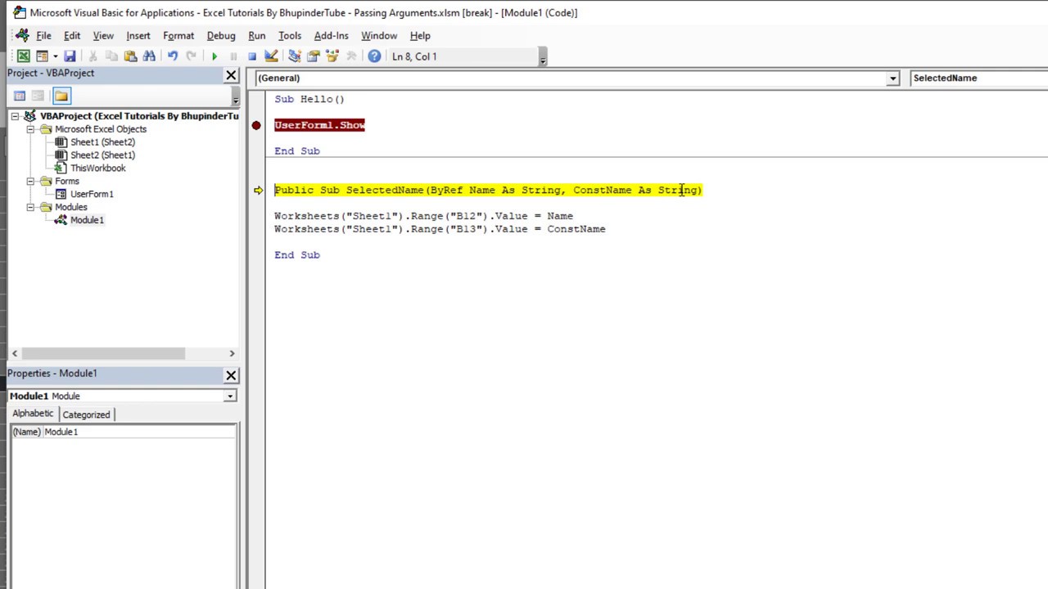1048x589 pixels.
Task: Open the Run menu
Action: 257,36
